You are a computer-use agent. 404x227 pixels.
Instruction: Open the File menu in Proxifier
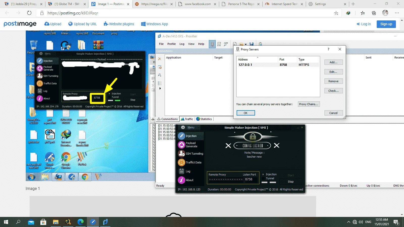[161, 44]
